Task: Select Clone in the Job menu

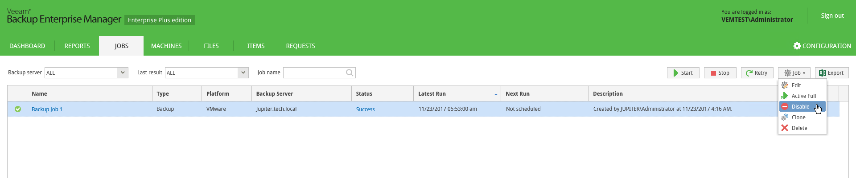Action: point(802,117)
